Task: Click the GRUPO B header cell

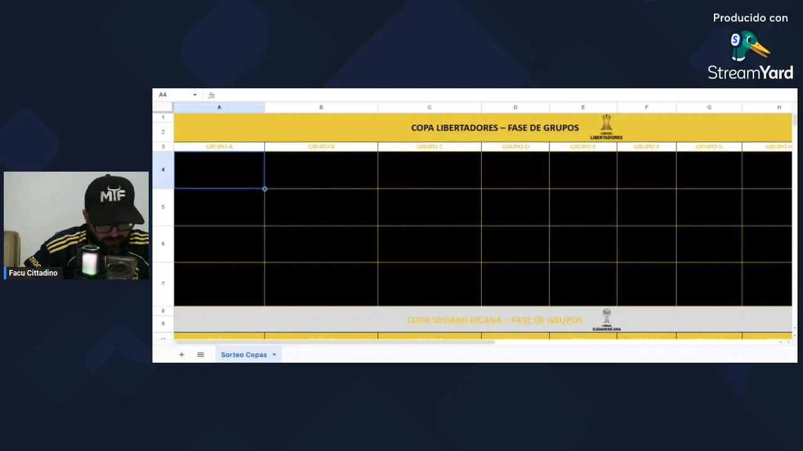Action: [x=321, y=147]
